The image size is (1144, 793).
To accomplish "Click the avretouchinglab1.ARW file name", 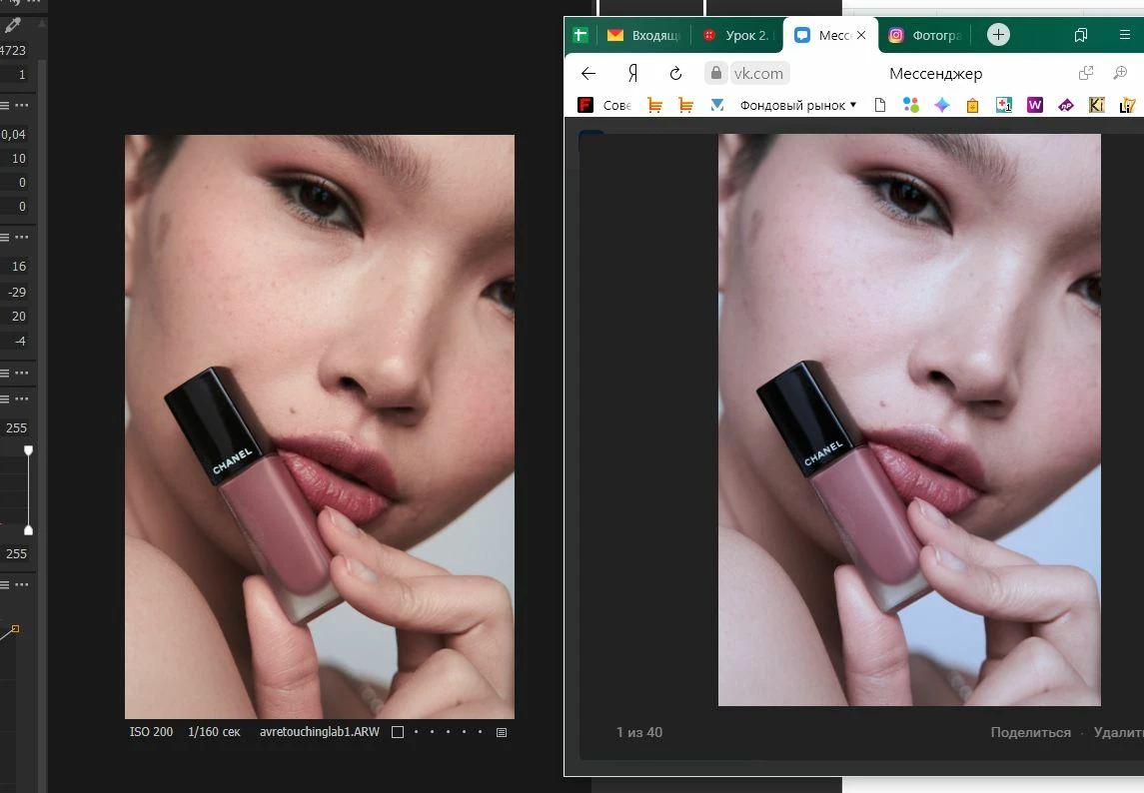I will click(x=320, y=732).
